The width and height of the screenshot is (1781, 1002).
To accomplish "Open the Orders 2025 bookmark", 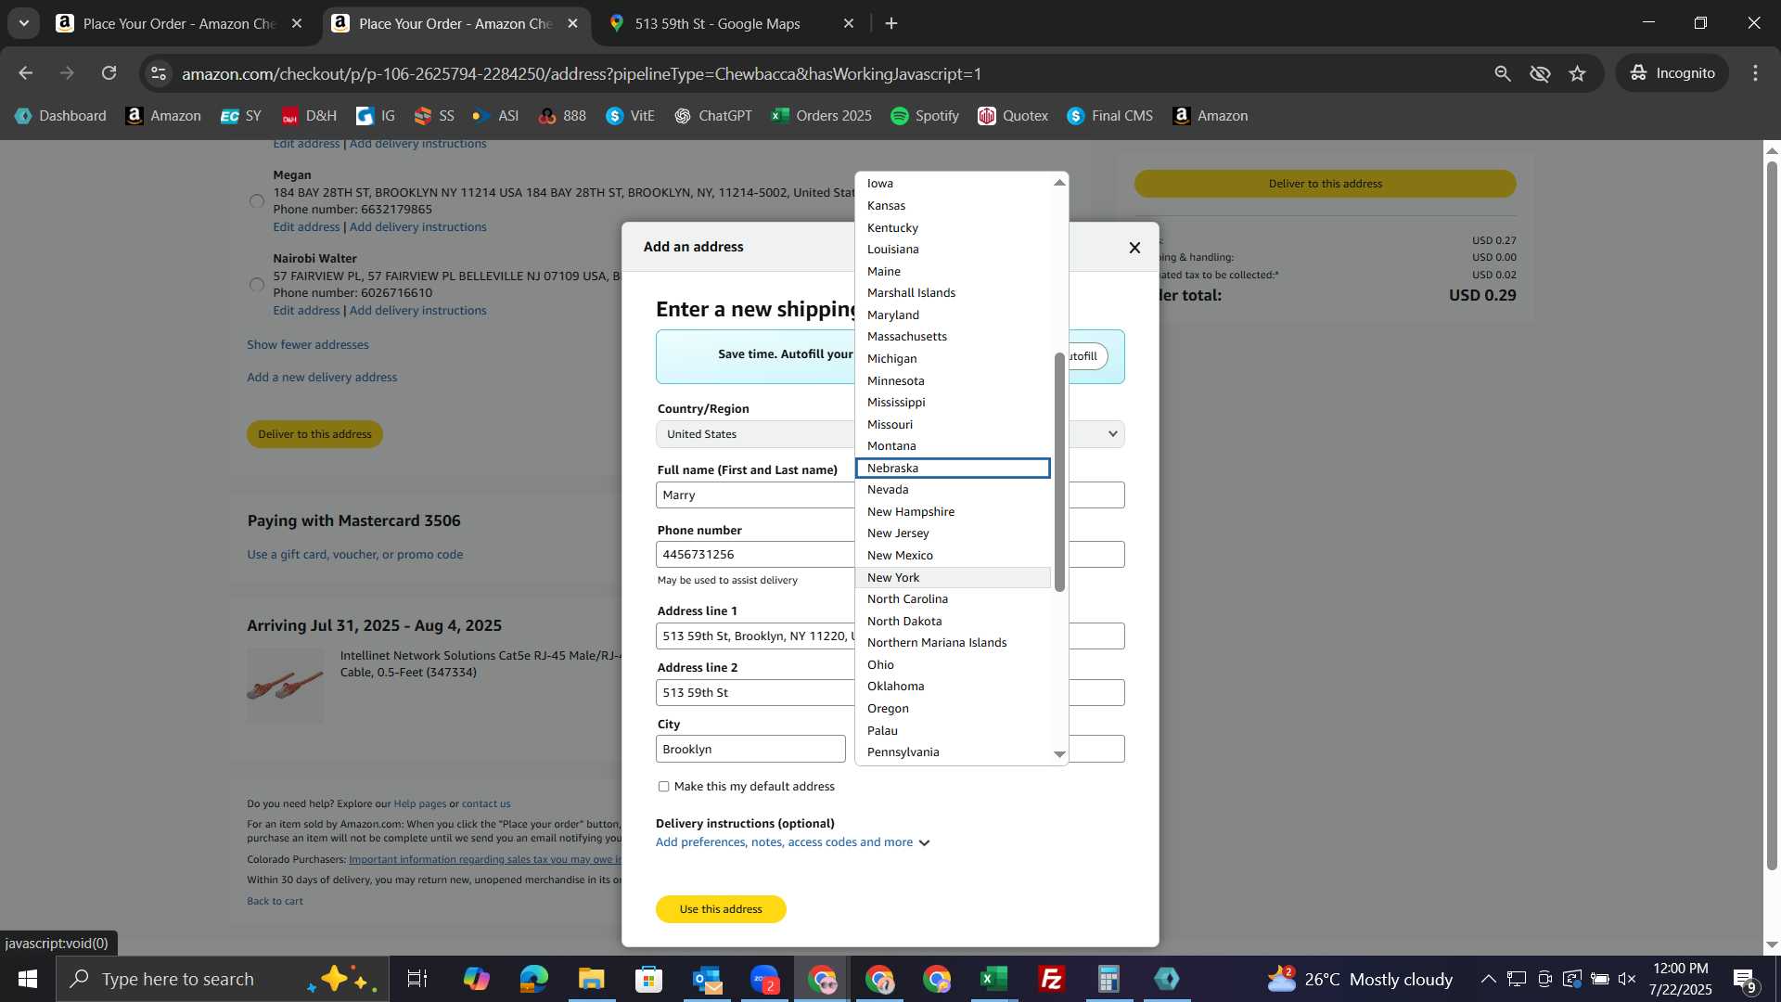I will [822, 116].
